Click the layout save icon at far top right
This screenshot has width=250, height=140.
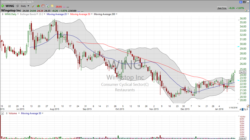(248, 2)
